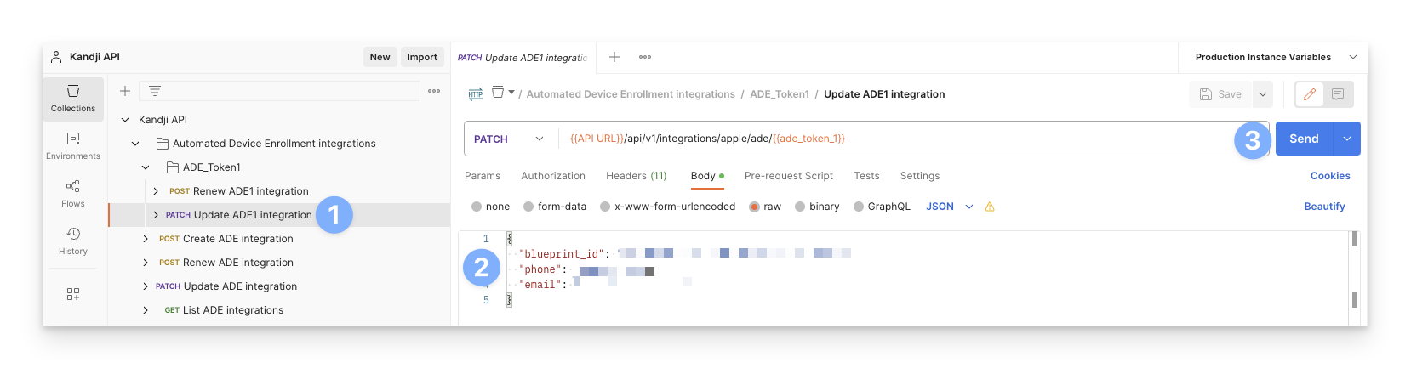Switch to the Tests tab

[866, 176]
